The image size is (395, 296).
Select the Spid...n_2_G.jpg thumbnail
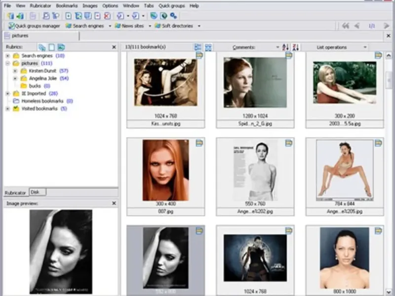[x=255, y=83]
